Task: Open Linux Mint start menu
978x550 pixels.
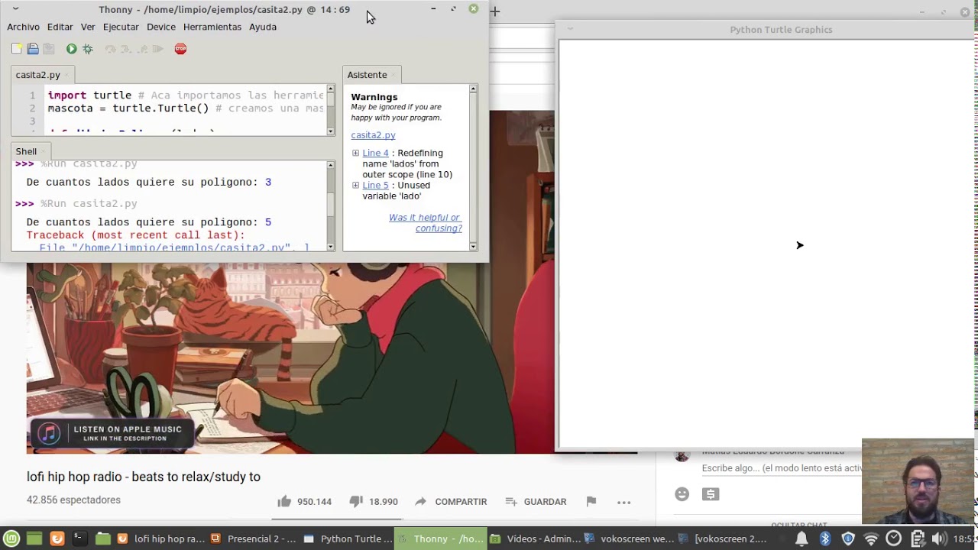Action: click(x=11, y=539)
